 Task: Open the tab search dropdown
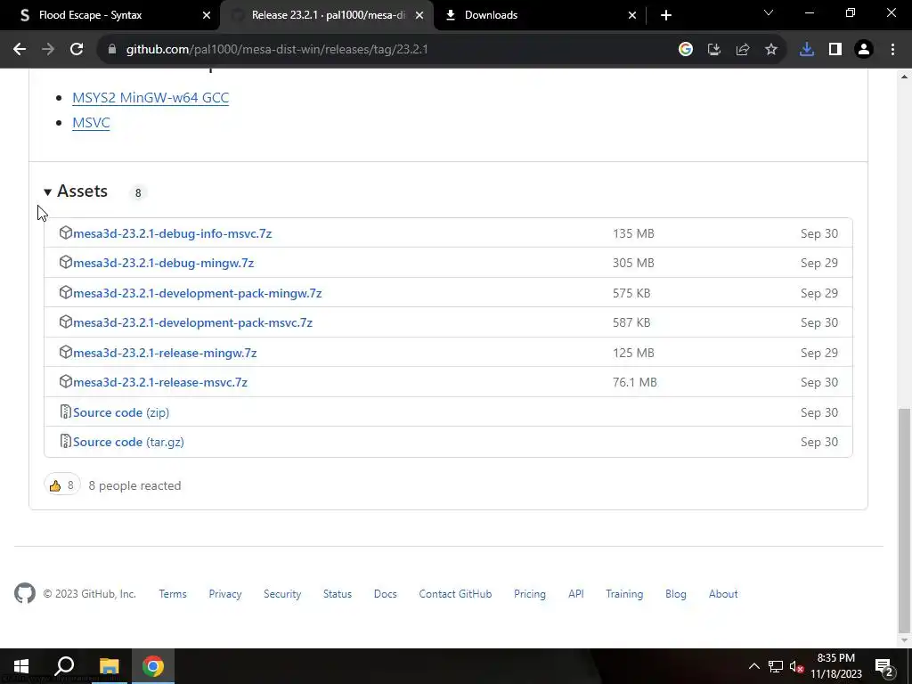769,12
